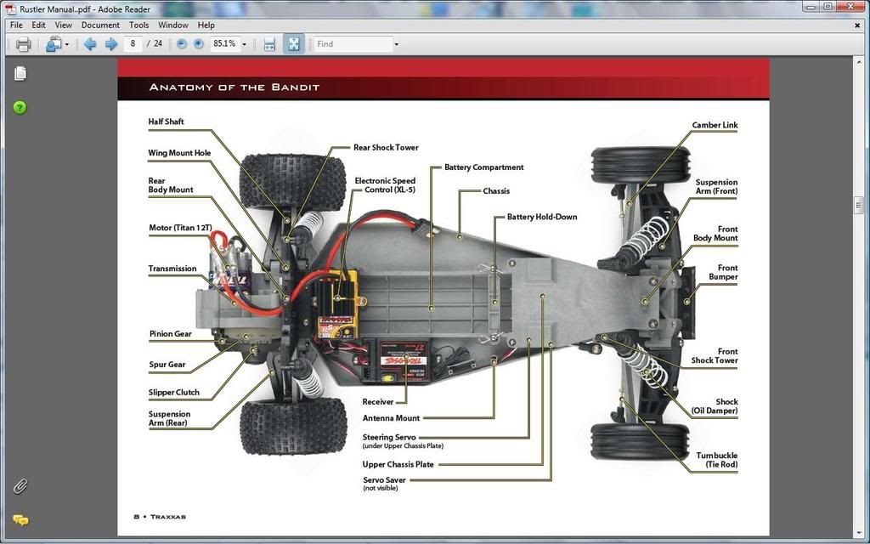Click the Print icon in toolbar

coord(23,44)
